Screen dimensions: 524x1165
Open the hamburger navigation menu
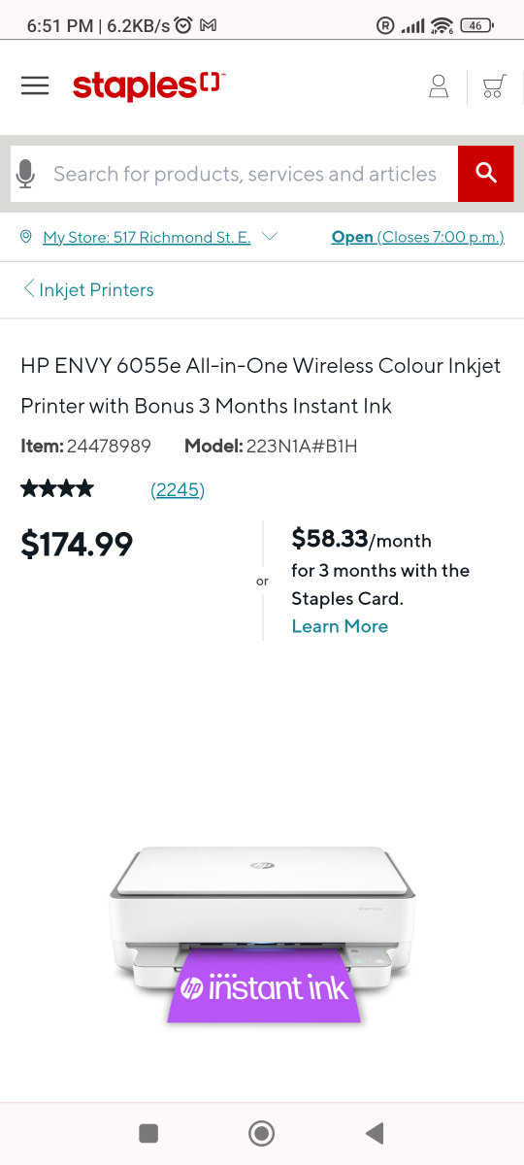[35, 85]
